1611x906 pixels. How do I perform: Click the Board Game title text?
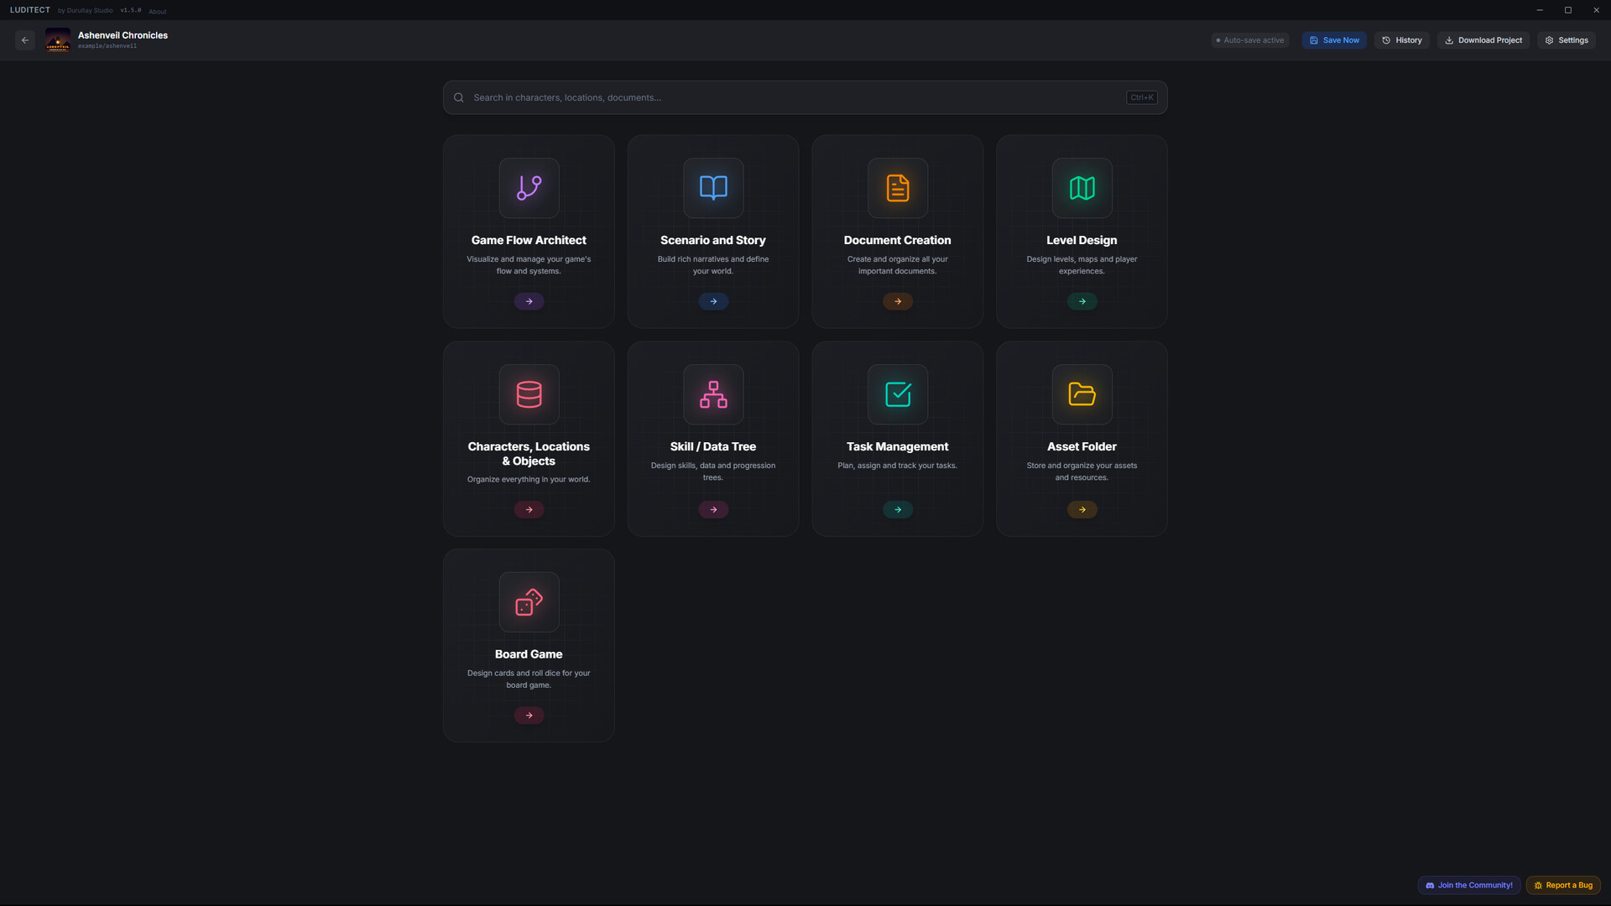click(x=529, y=654)
